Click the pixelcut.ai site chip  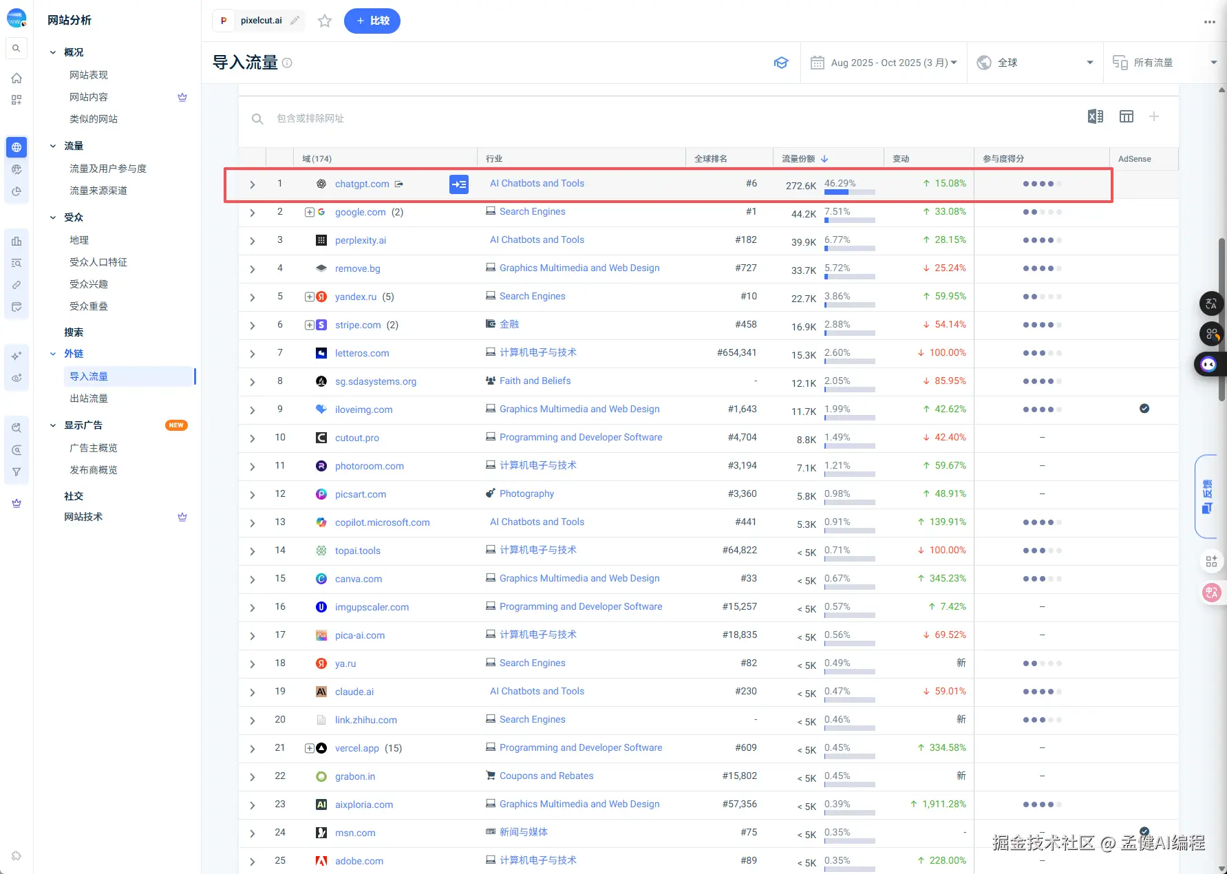tap(259, 21)
